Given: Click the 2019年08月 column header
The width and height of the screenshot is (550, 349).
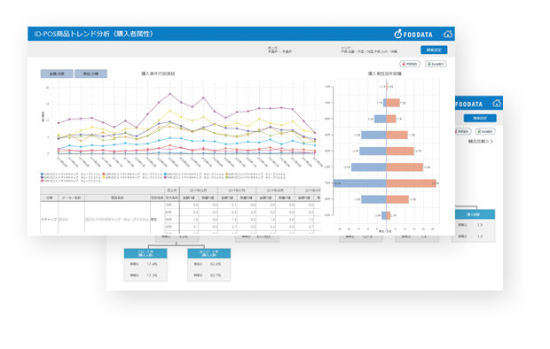Looking at the screenshot, I should (275, 190).
